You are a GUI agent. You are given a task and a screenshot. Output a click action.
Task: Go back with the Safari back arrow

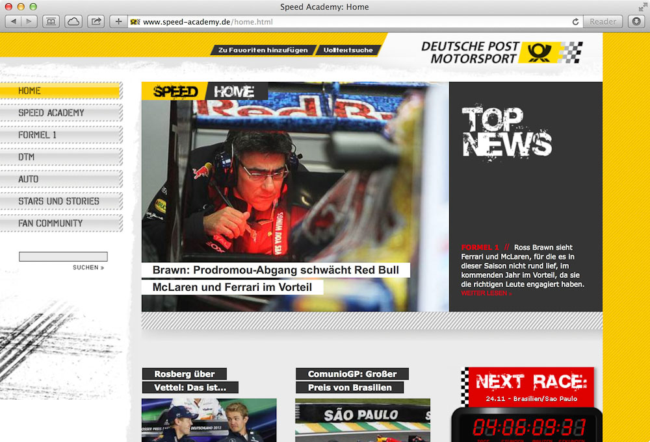coord(13,21)
